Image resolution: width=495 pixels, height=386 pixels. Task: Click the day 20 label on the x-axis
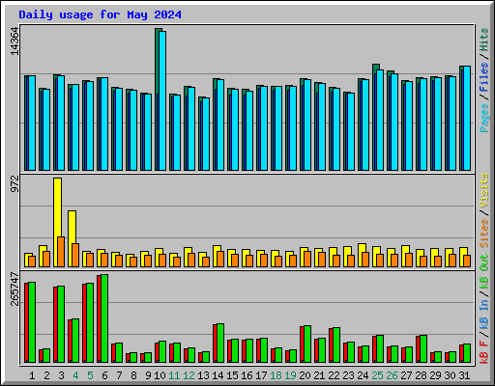tap(305, 375)
